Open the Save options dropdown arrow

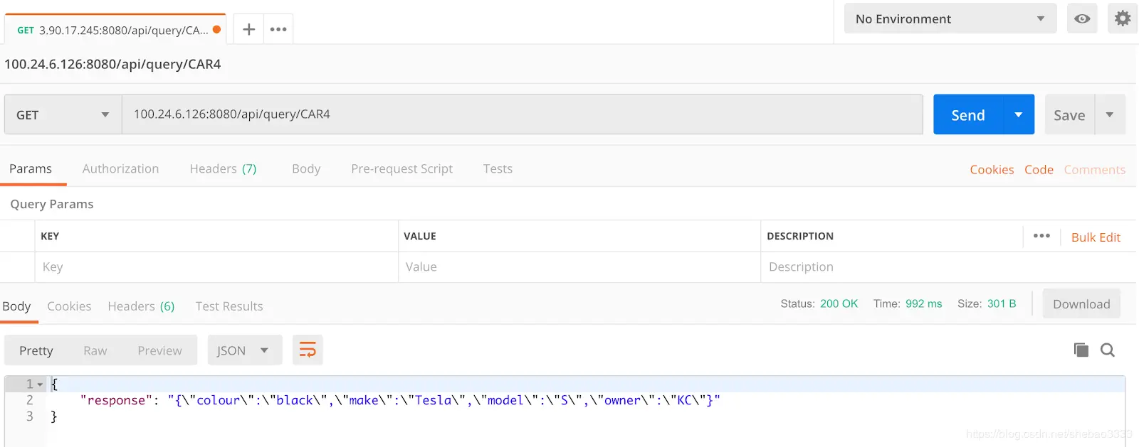point(1110,114)
